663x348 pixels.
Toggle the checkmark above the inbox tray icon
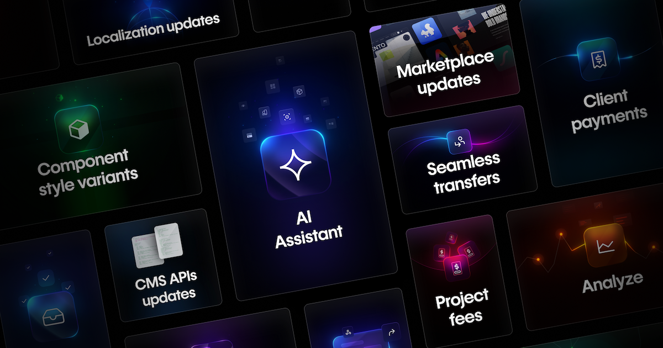point(46,278)
